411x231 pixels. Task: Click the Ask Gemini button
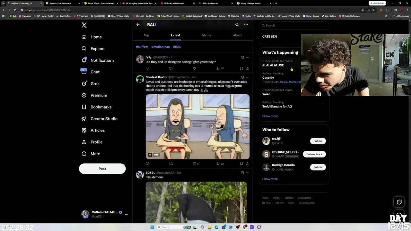(x=377, y=3)
